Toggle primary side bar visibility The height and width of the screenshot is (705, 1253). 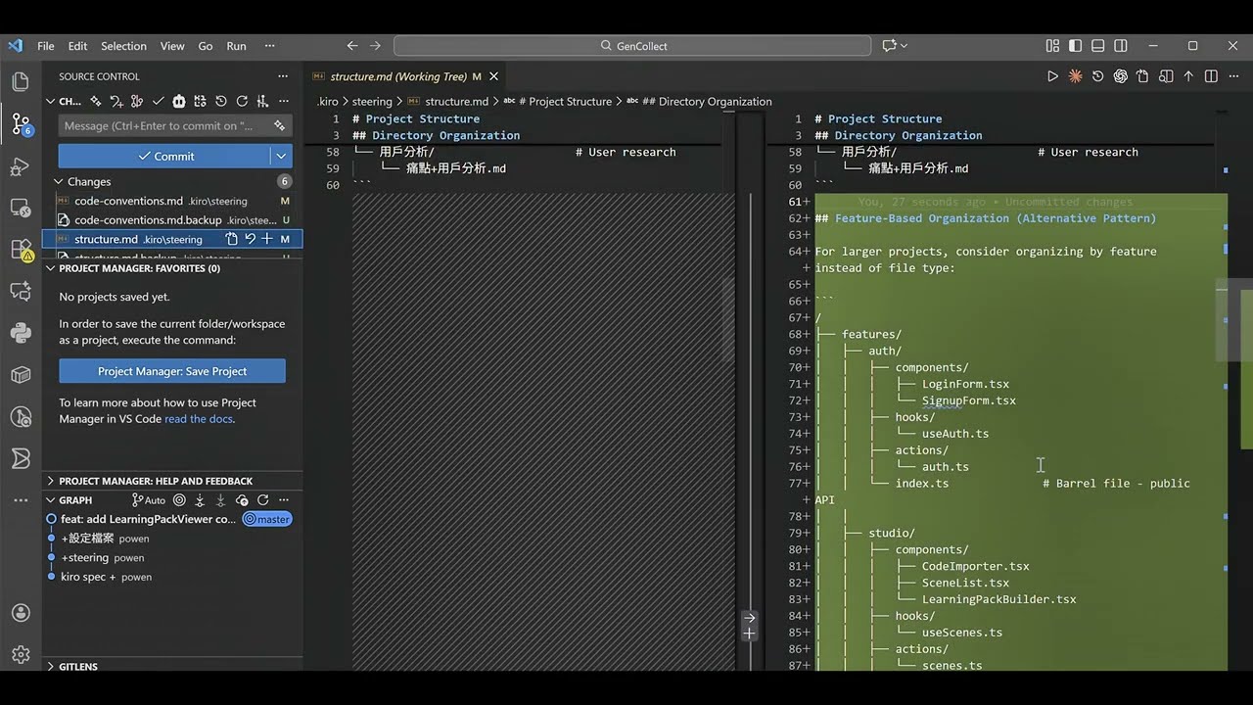[x=1075, y=46]
